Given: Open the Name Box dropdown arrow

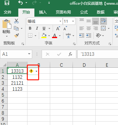Looking at the screenshot, I should point(29,54).
